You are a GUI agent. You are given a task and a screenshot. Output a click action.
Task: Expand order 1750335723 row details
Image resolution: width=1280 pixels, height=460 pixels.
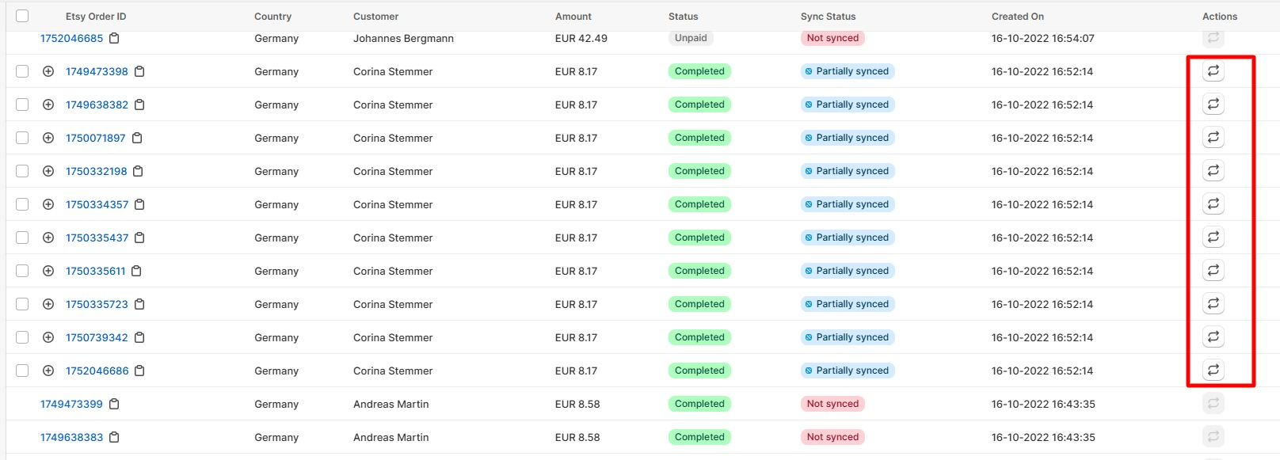pyautogui.click(x=48, y=304)
